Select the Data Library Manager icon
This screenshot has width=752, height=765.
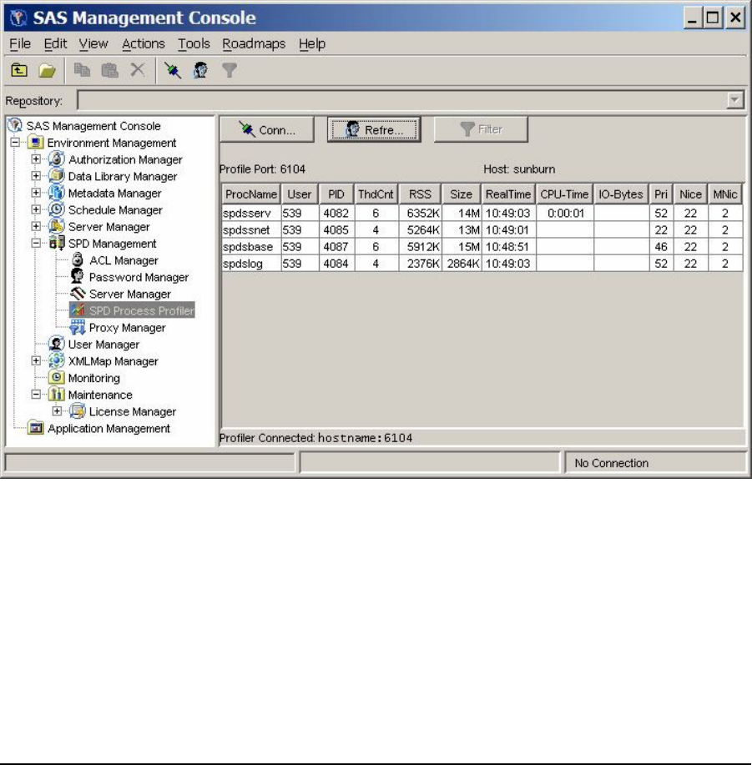57,176
